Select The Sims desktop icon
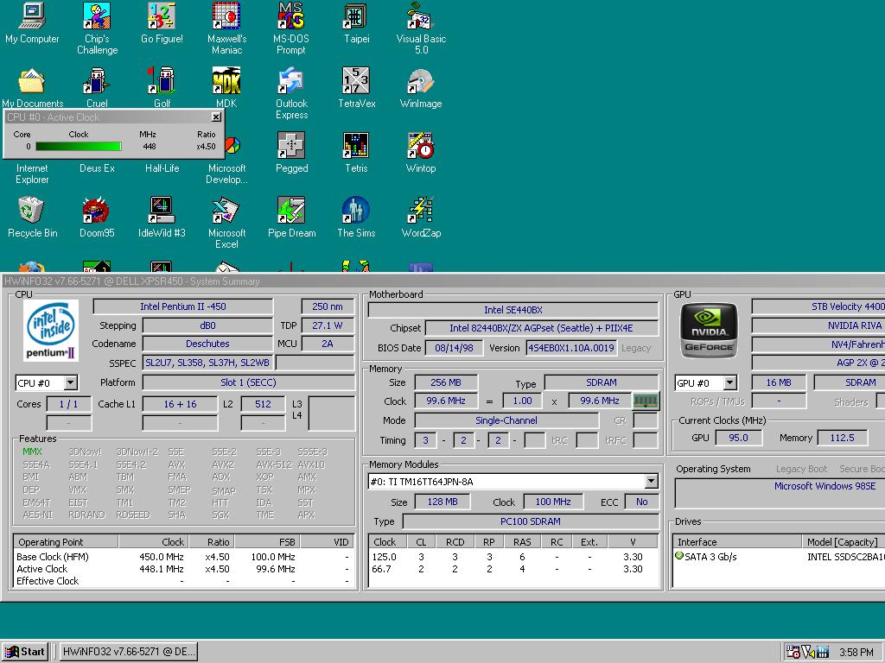Viewport: 885px width, 663px height. (x=355, y=211)
